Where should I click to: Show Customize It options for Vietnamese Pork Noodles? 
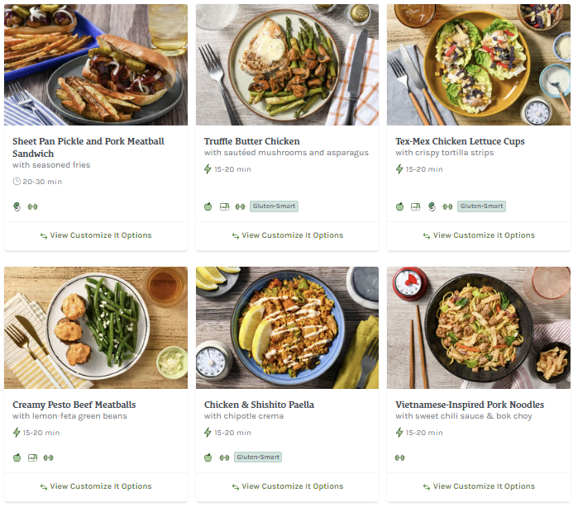point(478,486)
